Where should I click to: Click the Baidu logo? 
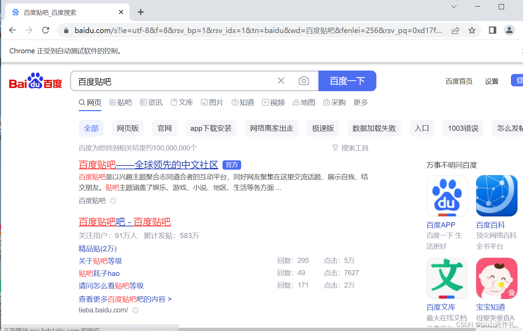(36, 81)
